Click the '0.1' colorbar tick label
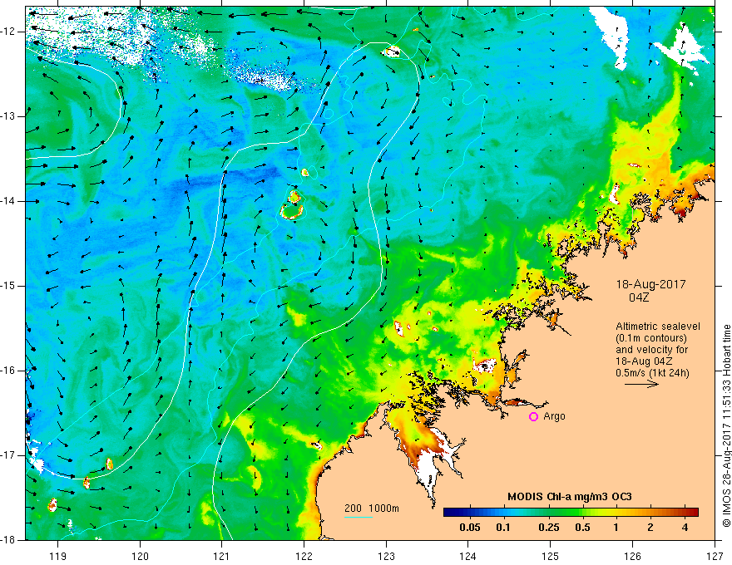 [x=502, y=528]
